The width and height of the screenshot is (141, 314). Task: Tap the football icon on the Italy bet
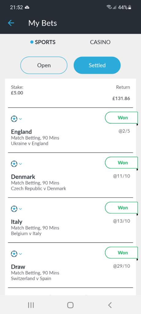(x=14, y=209)
